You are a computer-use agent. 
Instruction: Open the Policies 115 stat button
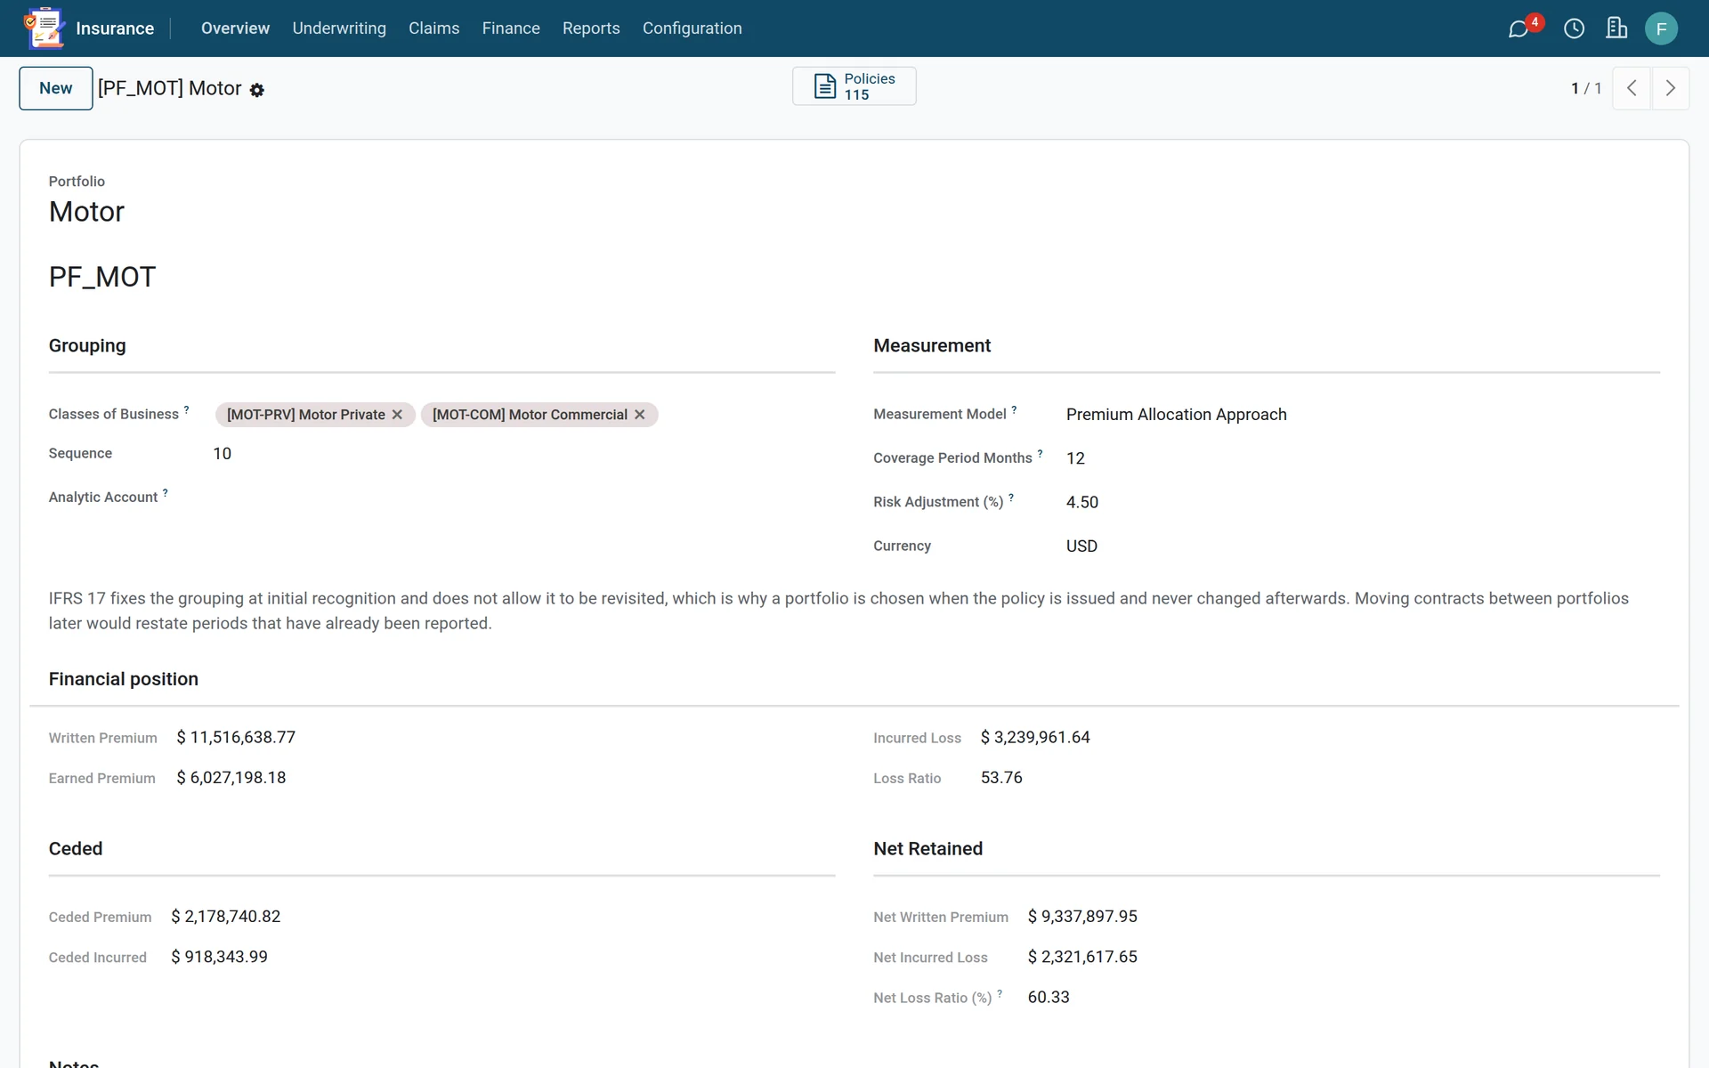coord(854,86)
